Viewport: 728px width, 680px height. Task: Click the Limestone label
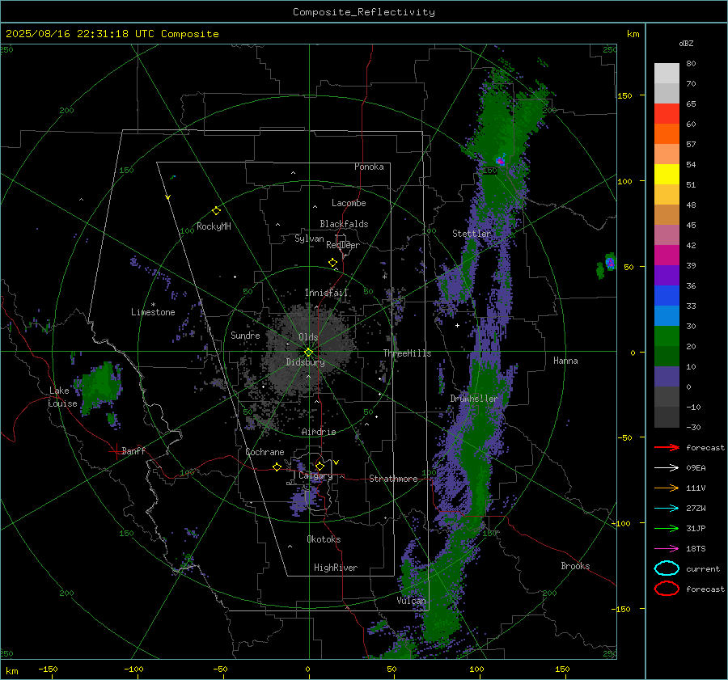(153, 312)
